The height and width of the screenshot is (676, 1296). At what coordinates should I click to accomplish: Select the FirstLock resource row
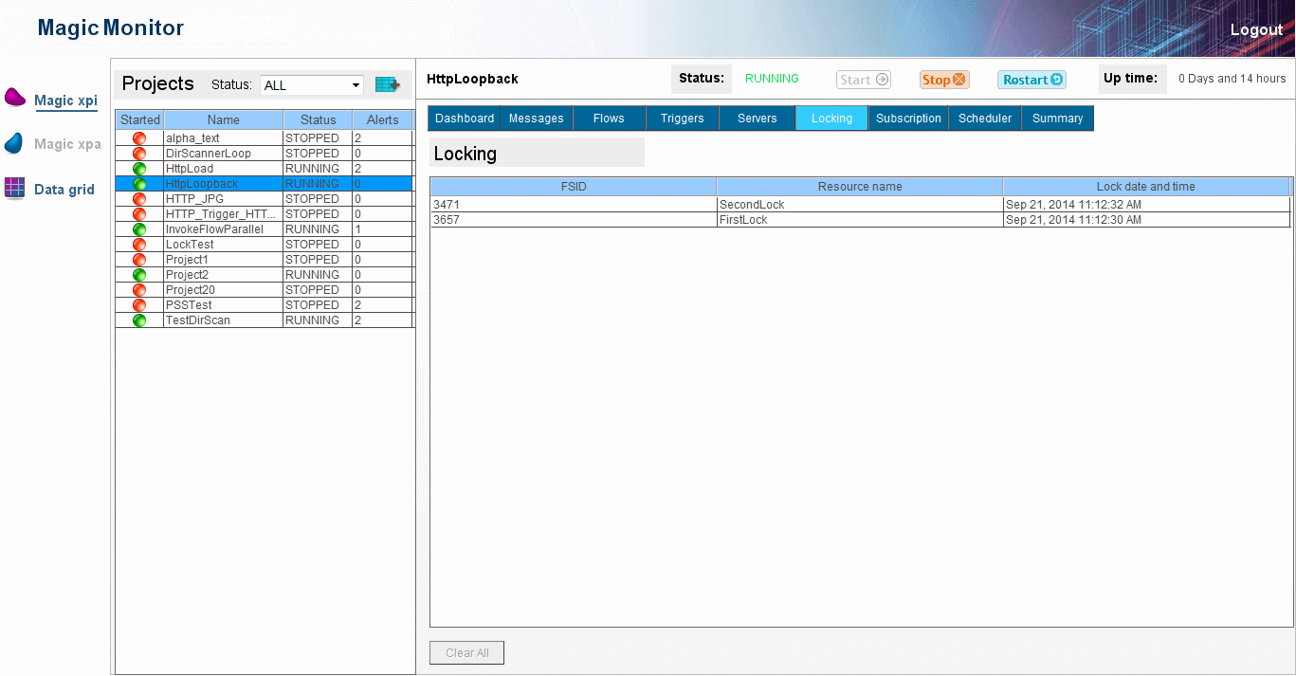(861, 220)
